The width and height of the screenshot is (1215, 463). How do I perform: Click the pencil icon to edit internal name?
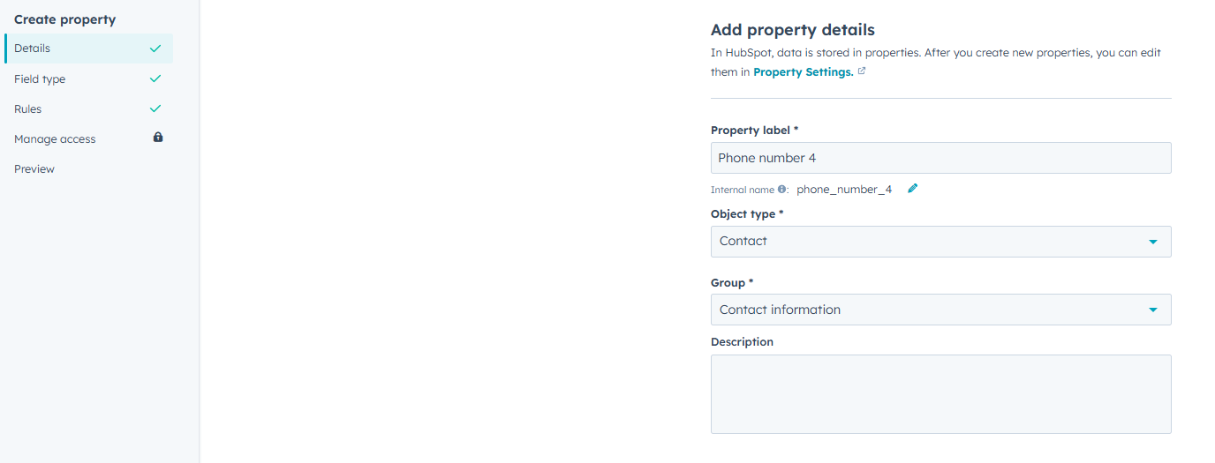[x=913, y=188]
